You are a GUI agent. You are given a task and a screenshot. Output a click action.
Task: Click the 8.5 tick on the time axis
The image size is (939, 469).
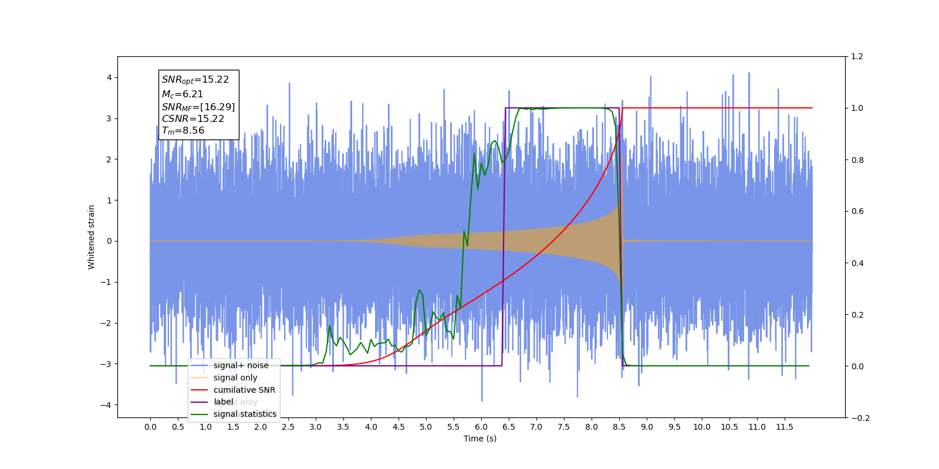click(x=619, y=427)
